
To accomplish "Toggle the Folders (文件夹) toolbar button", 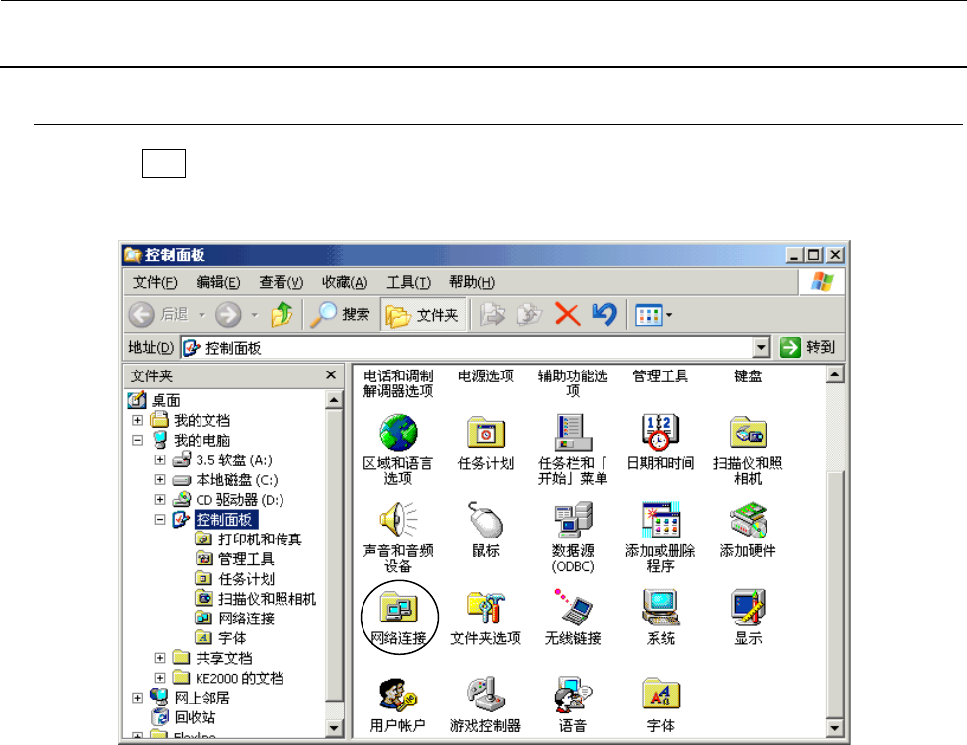I will [423, 315].
